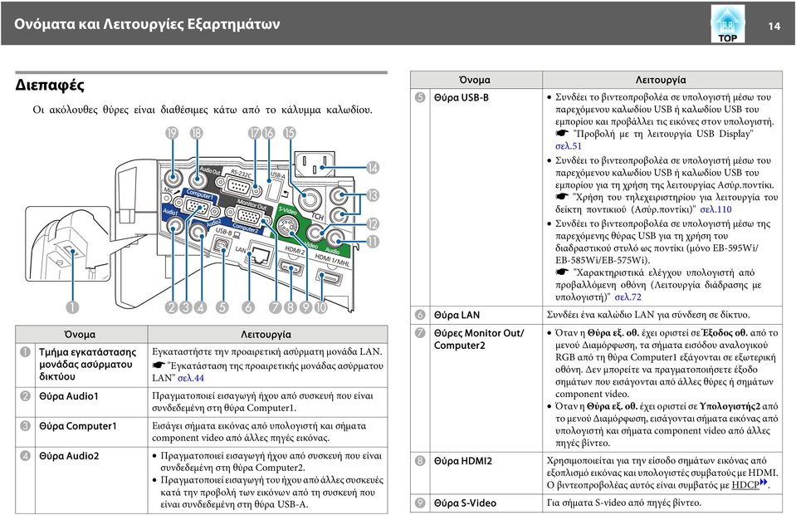Click the blue glossary arrows after HDCP
Image resolution: width=796 pixels, height=515 pixels.
point(764,482)
